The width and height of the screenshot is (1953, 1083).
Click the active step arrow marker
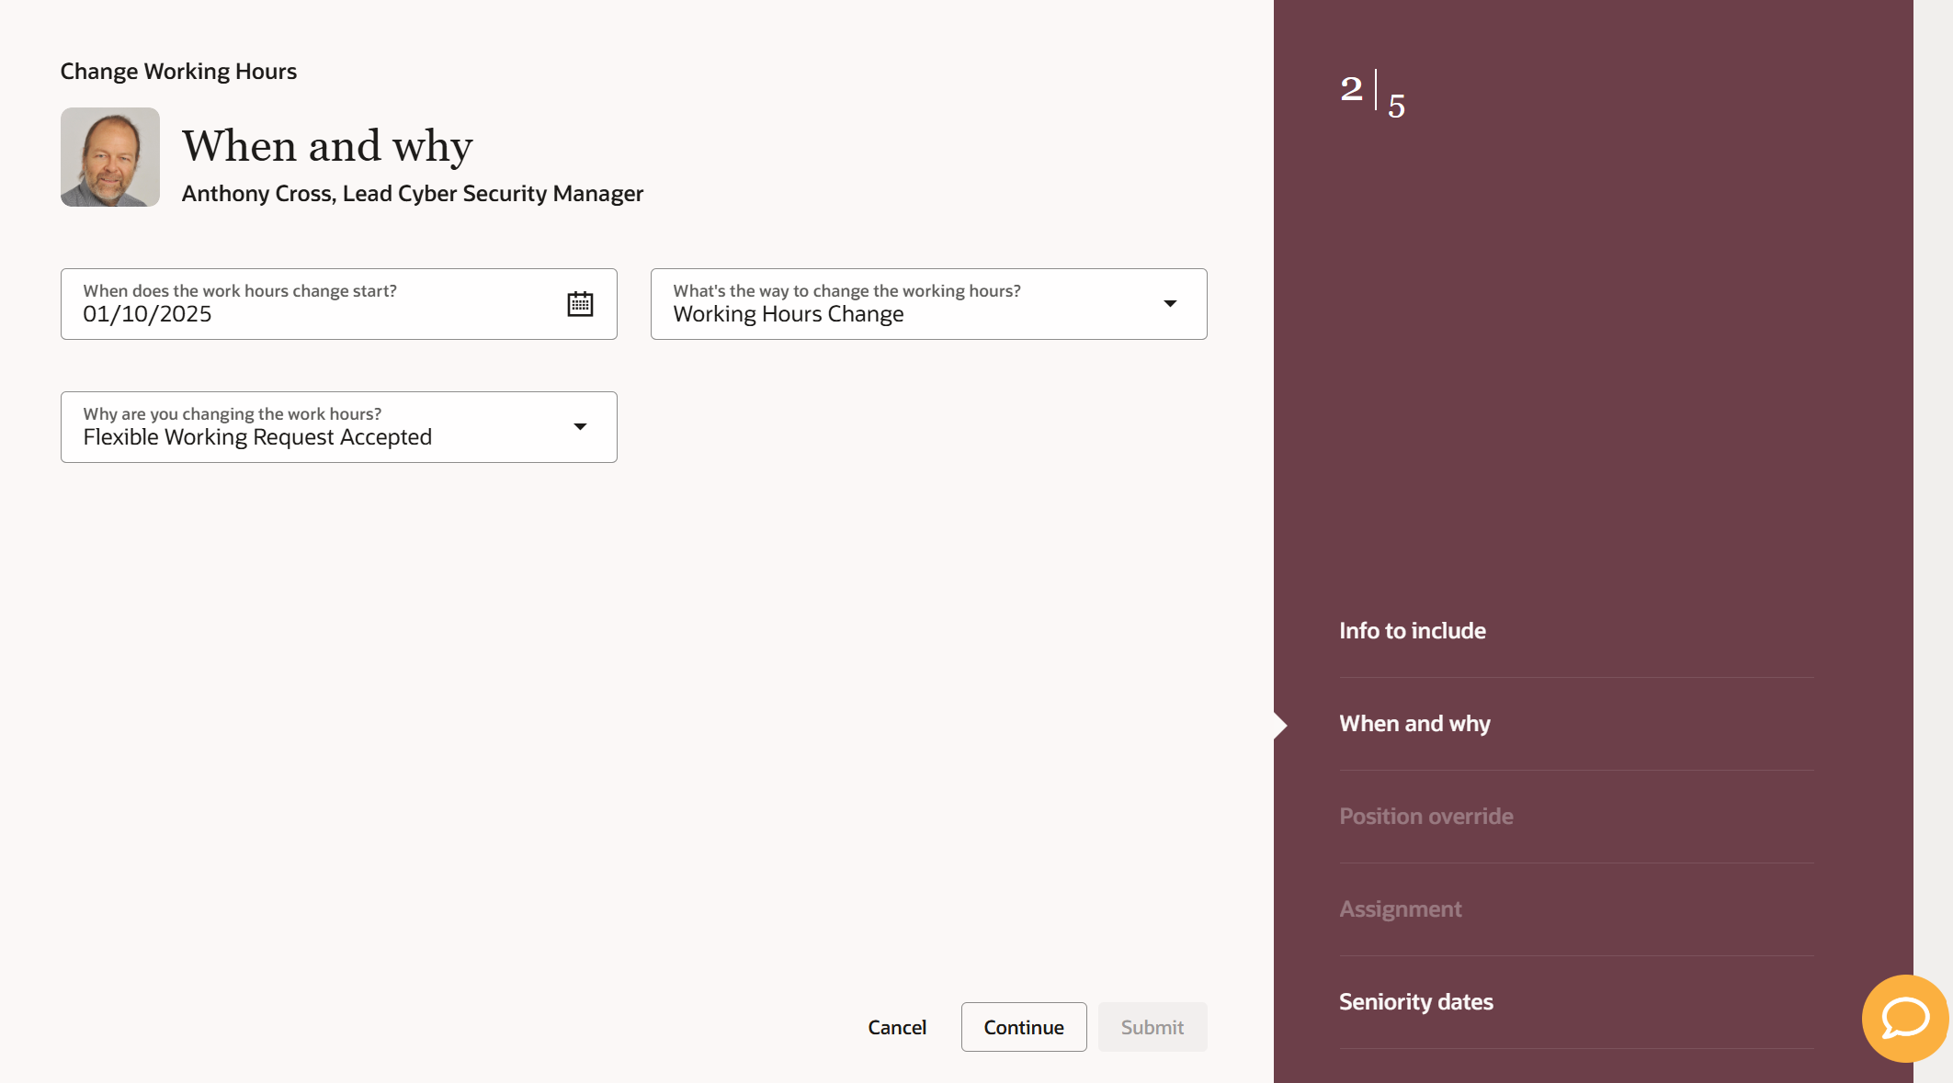click(1280, 726)
